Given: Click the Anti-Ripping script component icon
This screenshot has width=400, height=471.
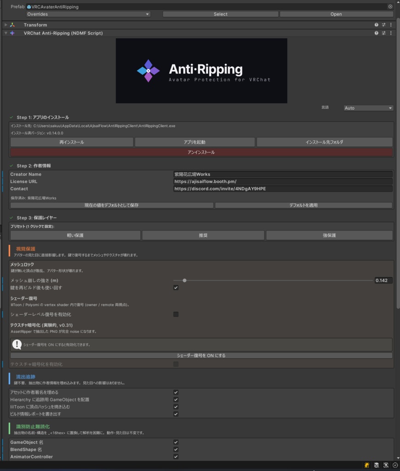Looking at the screenshot, I should (x=12, y=33).
